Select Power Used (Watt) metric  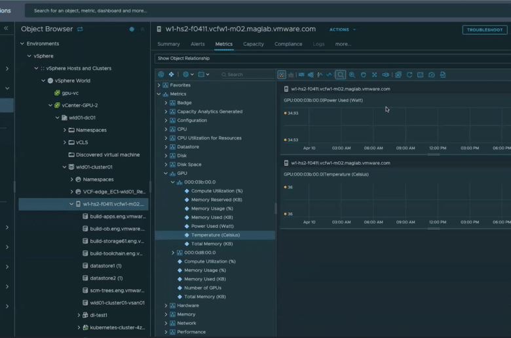212,226
